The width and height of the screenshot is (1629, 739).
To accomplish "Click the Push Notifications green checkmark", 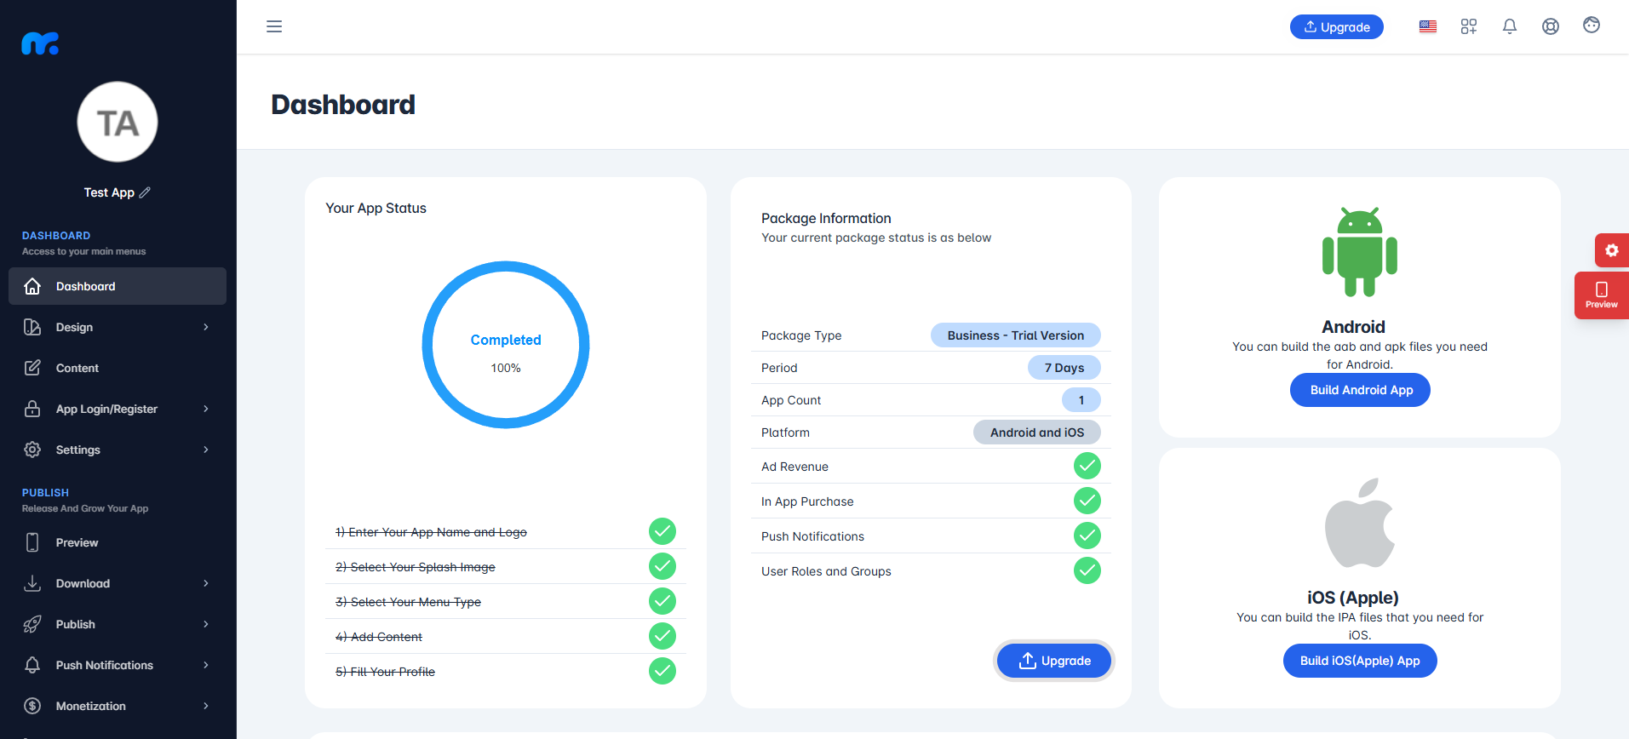I will tap(1087, 536).
